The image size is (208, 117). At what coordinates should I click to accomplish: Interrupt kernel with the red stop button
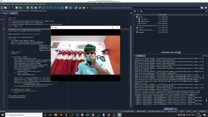[201, 56]
